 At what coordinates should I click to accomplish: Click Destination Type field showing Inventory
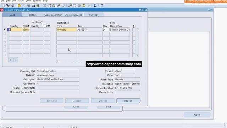coord(66,30)
